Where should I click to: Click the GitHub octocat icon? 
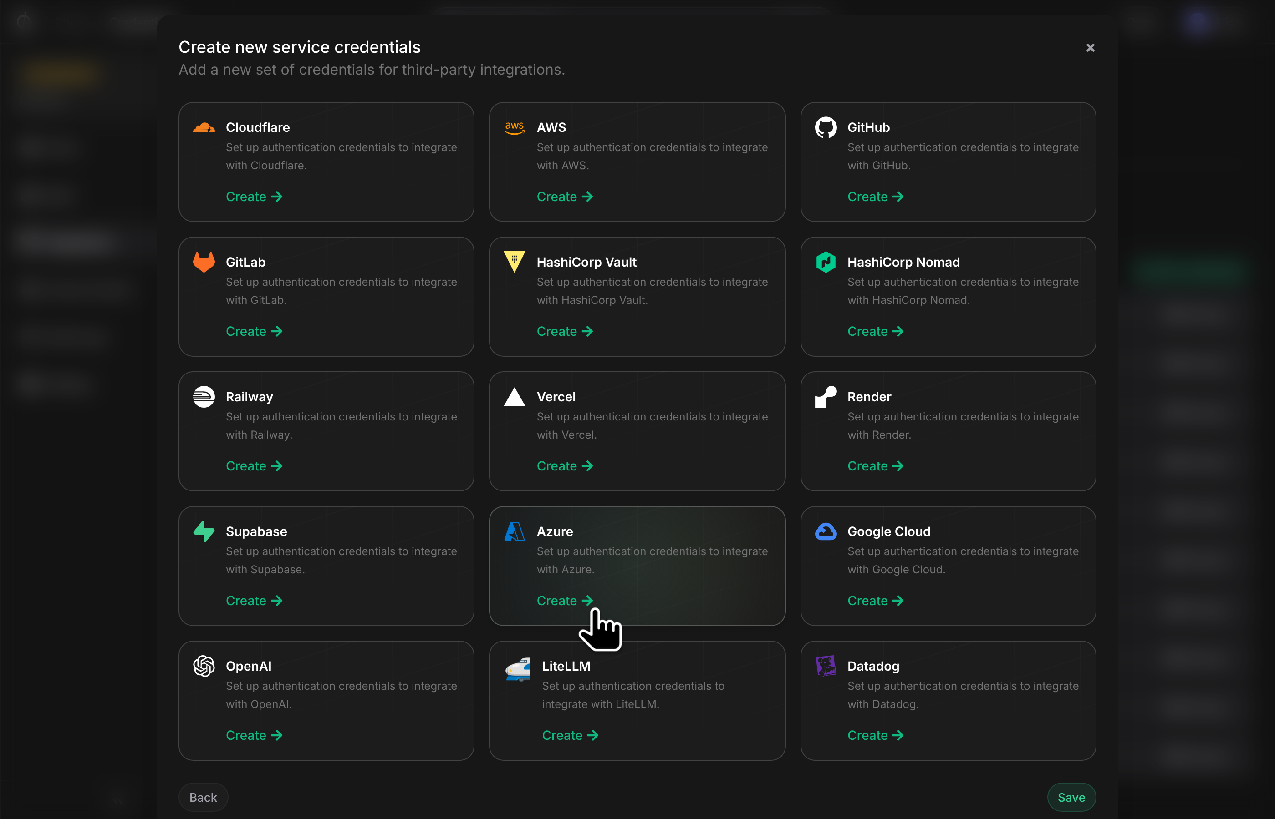pyautogui.click(x=826, y=128)
